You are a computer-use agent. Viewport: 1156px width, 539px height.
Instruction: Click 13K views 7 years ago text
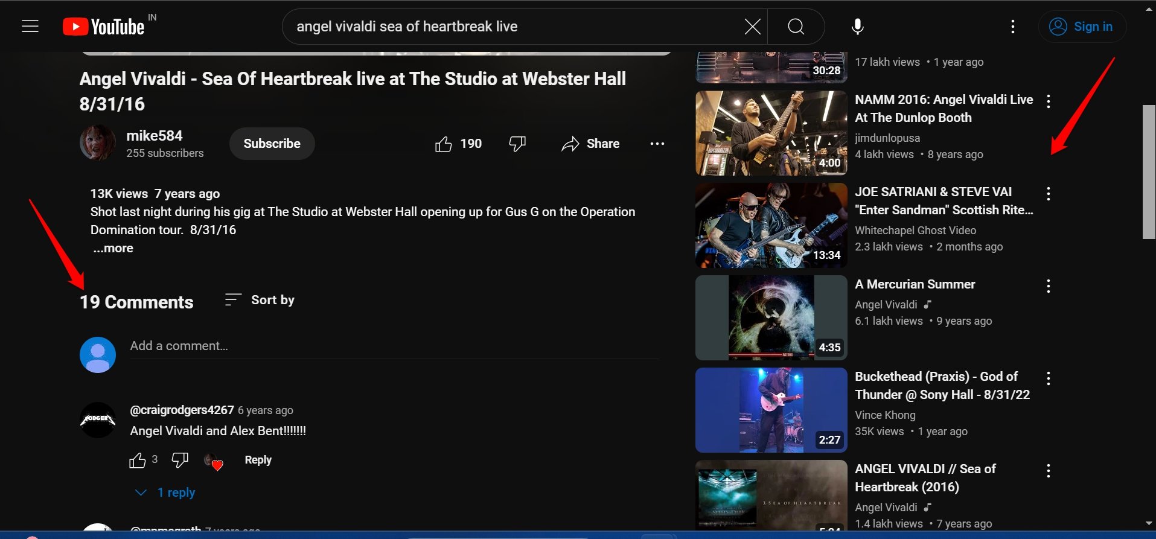[x=155, y=194]
